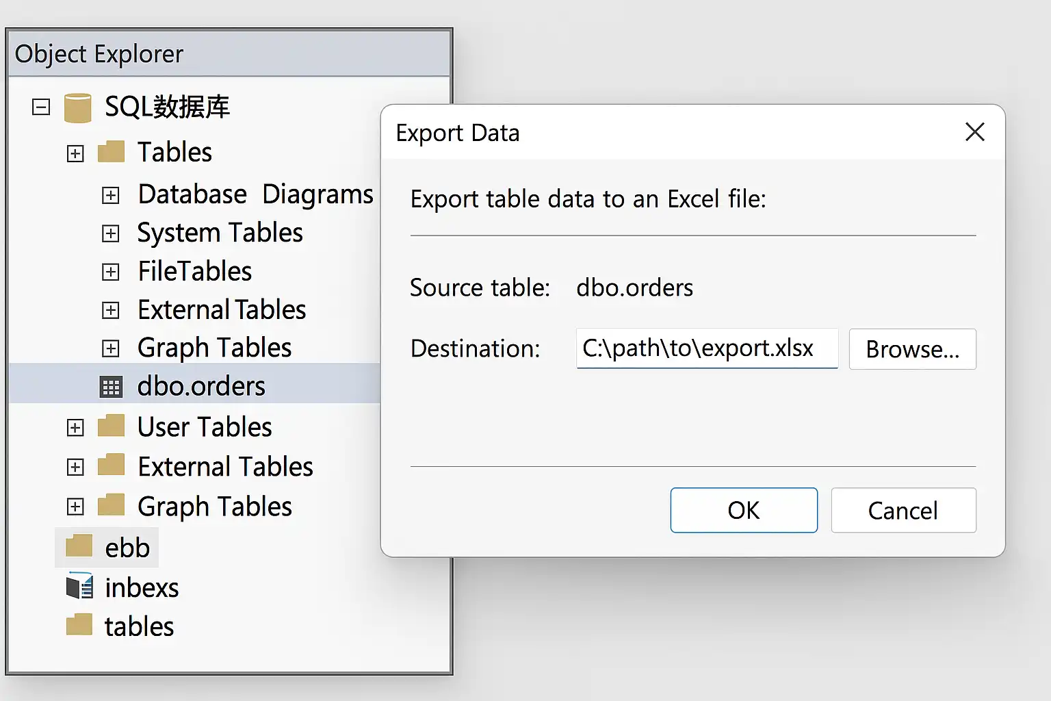This screenshot has height=701, width=1051.
Task: Click the SQL数据库 database cylinder icon
Action: click(77, 107)
